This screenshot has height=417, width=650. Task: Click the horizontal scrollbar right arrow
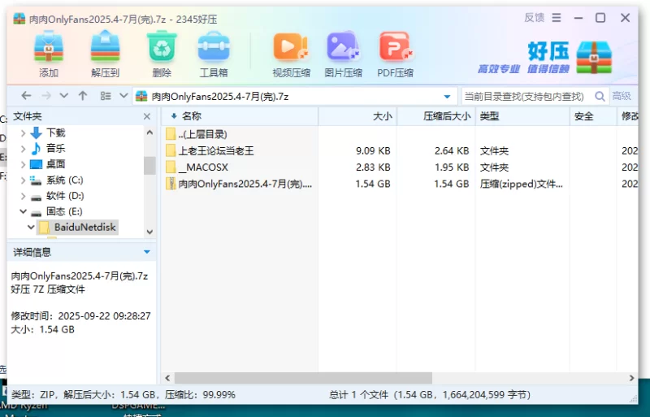[631, 378]
